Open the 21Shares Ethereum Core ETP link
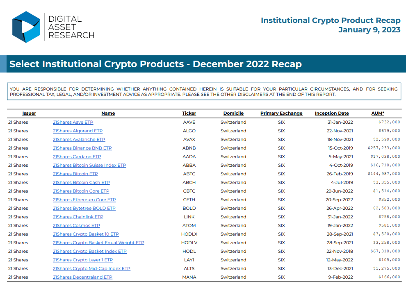 point(84,200)
